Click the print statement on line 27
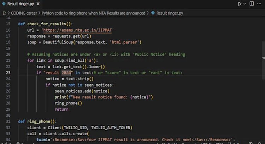The image size is (265, 144). coord(104,97)
